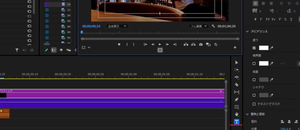Uncheck the 塗り fill checkbox

[254, 48]
